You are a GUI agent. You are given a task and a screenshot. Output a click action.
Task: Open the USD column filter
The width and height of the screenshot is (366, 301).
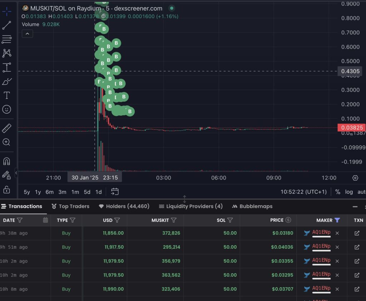[x=117, y=220]
